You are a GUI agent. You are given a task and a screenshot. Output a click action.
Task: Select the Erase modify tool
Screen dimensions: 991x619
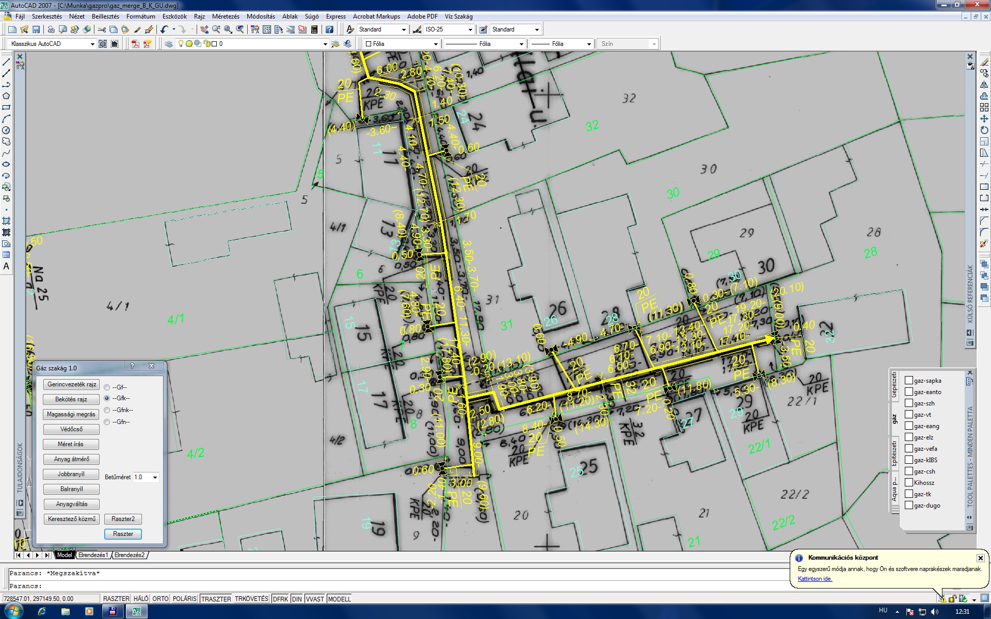[x=984, y=62]
